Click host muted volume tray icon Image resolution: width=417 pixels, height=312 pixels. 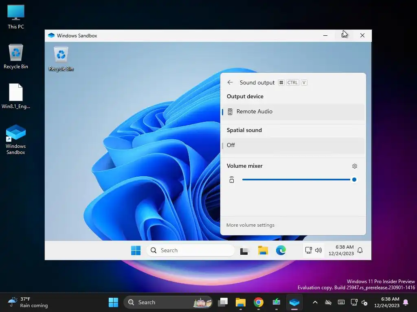coord(364,302)
